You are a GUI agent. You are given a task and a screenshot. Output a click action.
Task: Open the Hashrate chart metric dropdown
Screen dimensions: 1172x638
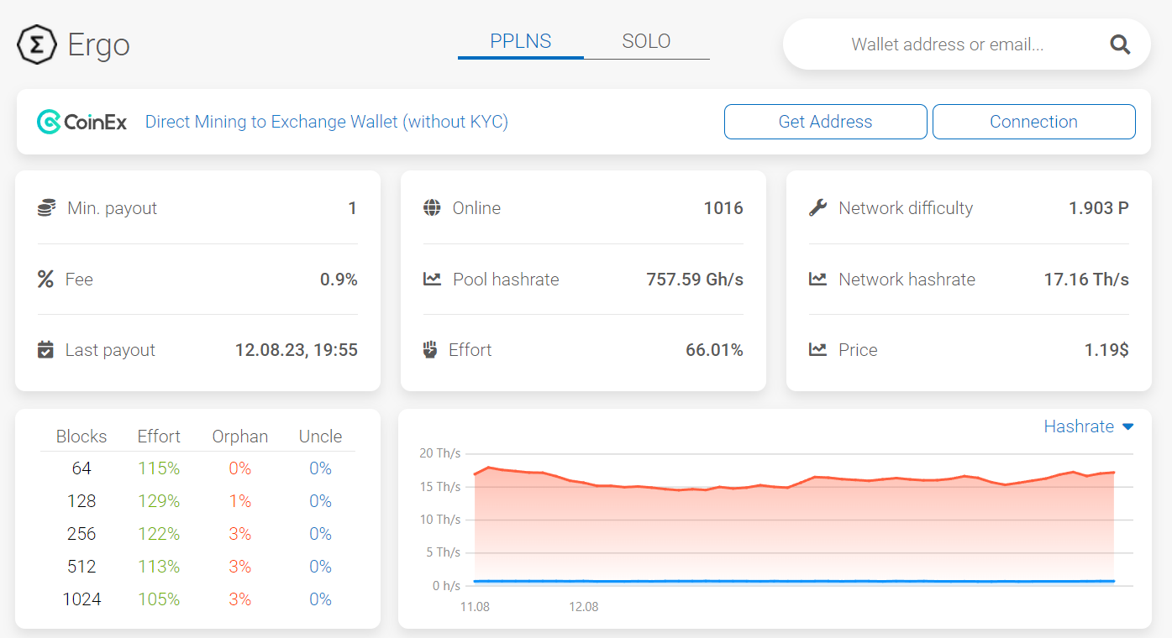(1079, 426)
